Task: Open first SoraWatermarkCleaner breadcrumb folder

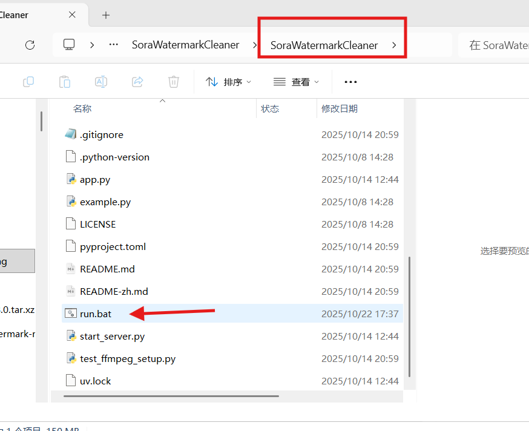Action: point(186,45)
